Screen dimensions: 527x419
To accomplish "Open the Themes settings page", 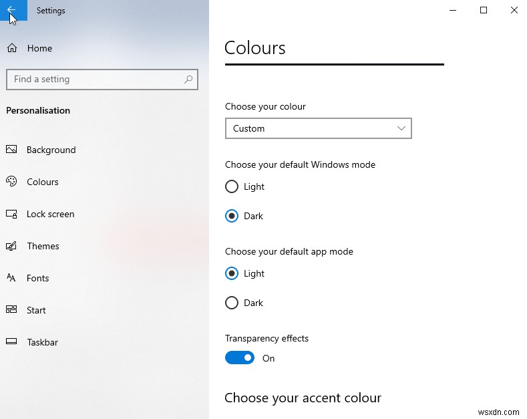I will (x=43, y=246).
